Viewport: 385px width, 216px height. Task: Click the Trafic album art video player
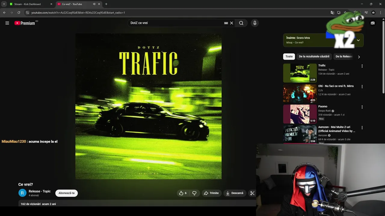148,106
